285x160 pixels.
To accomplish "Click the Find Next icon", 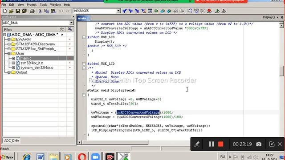I will pos(130,11).
